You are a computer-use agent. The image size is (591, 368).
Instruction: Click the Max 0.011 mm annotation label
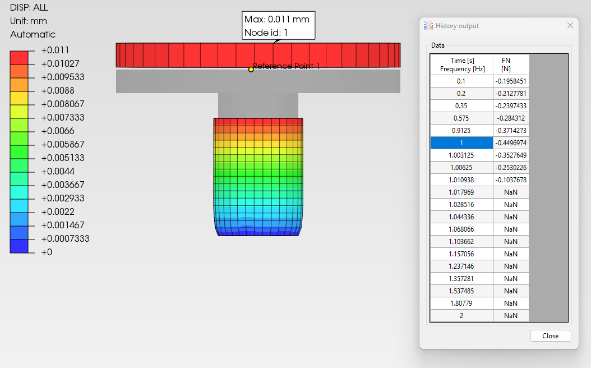click(278, 26)
